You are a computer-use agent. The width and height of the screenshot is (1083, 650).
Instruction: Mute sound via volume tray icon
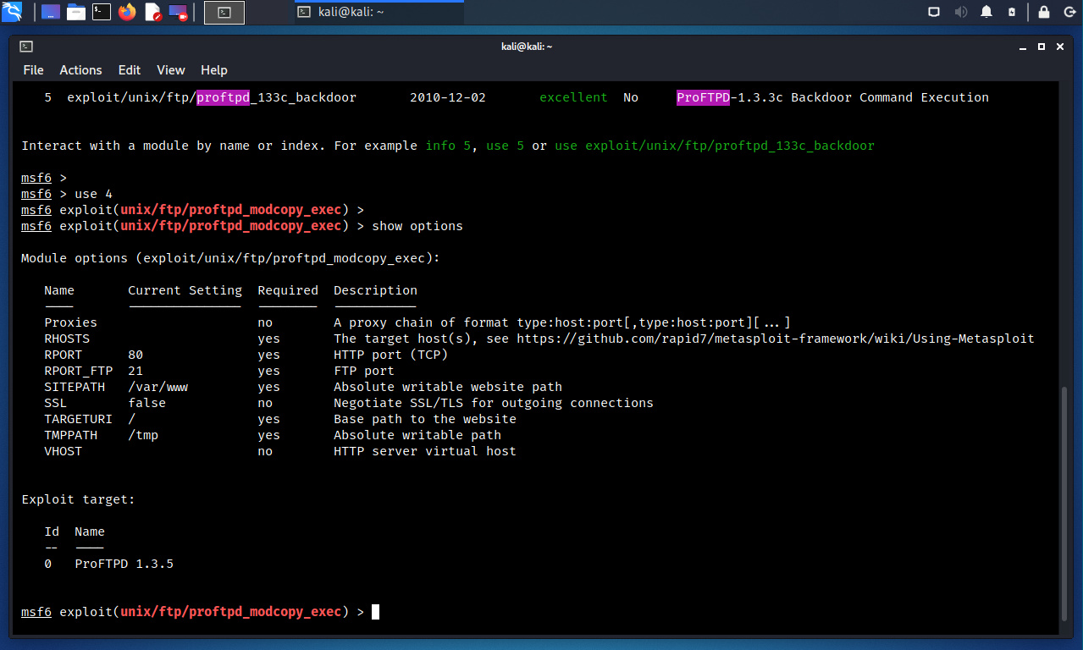pyautogui.click(x=960, y=12)
